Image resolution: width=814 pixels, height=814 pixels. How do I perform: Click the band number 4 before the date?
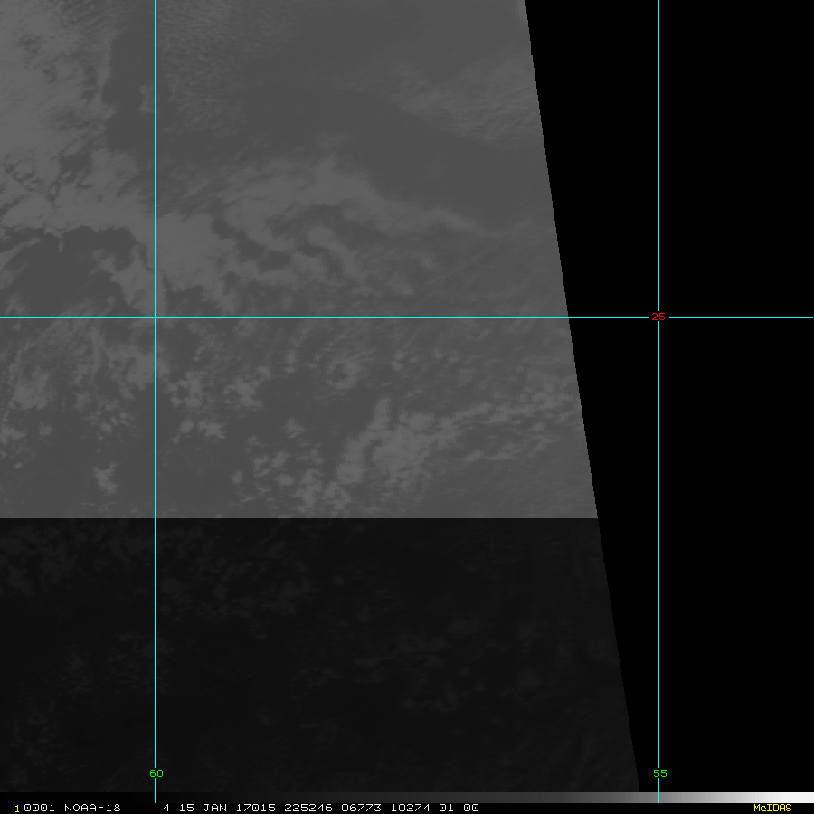pos(166,808)
